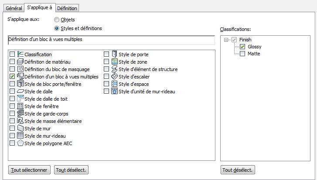This screenshot has height=180, width=317.
Task: Click the Style de garde-corps railing icon
Action: tap(20, 114)
